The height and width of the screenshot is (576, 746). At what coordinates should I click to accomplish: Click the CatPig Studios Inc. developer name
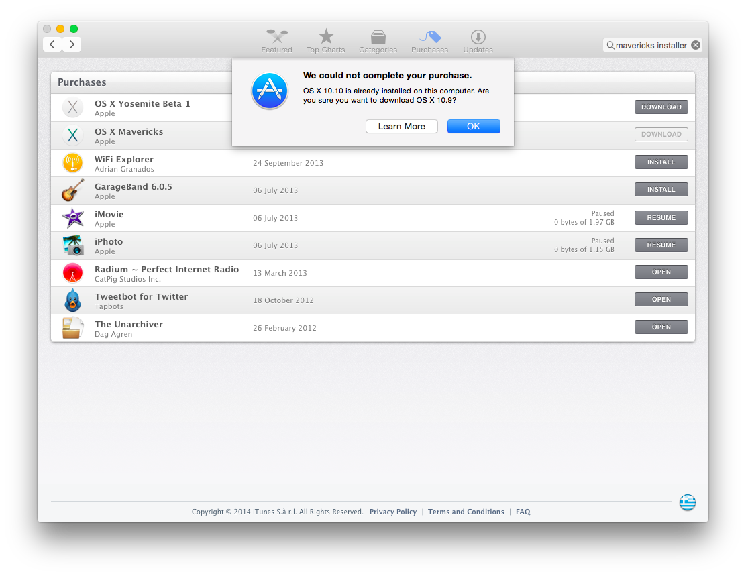(127, 279)
